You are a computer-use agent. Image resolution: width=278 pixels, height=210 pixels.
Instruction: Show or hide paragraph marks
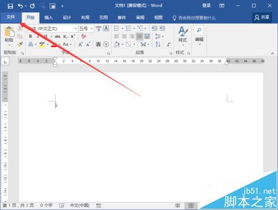click(168, 44)
